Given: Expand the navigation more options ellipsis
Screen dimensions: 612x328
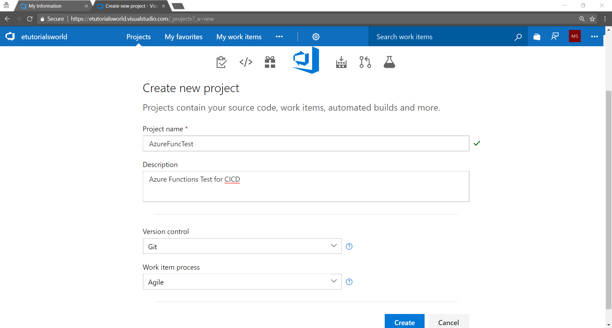Looking at the screenshot, I should click(x=279, y=37).
